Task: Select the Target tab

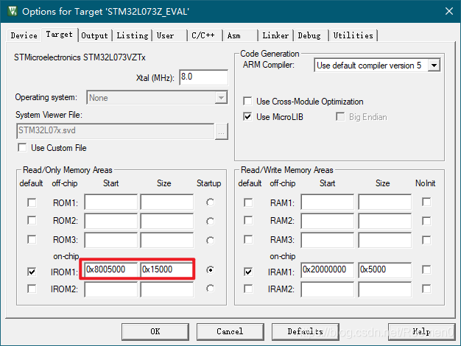Action: (x=60, y=35)
